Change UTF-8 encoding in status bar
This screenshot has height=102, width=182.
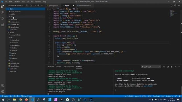(144, 96)
